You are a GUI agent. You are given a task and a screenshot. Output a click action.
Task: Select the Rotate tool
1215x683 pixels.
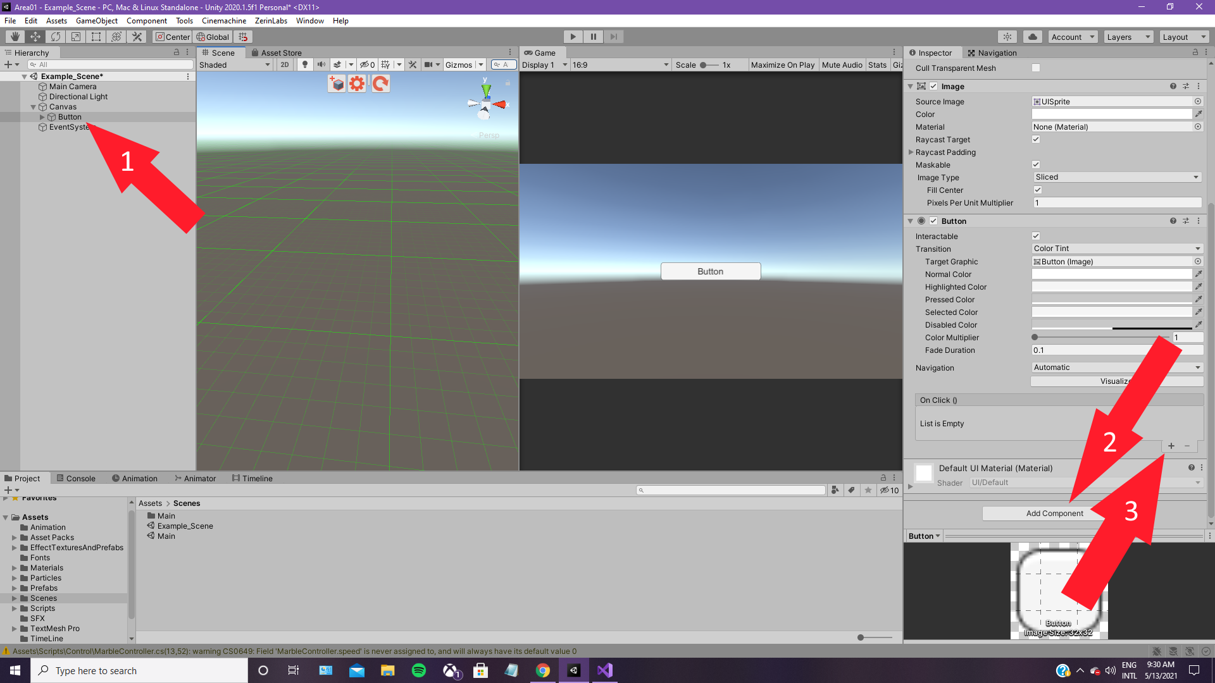coord(56,37)
